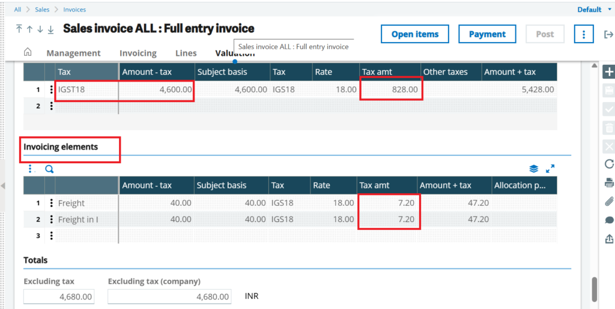615x309 pixels.
Task: Select the IGST18 tax cell
Action: click(x=86, y=89)
